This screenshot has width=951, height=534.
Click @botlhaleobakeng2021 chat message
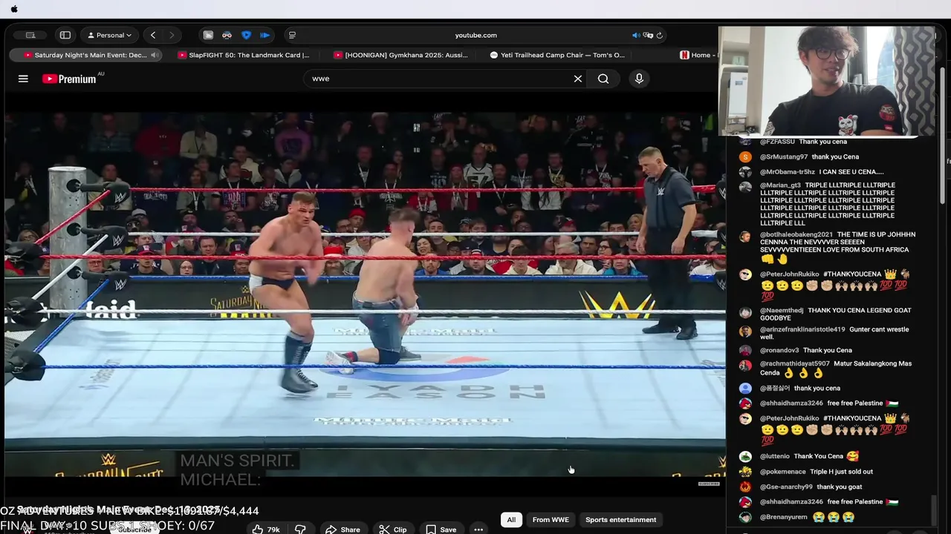tap(837, 246)
